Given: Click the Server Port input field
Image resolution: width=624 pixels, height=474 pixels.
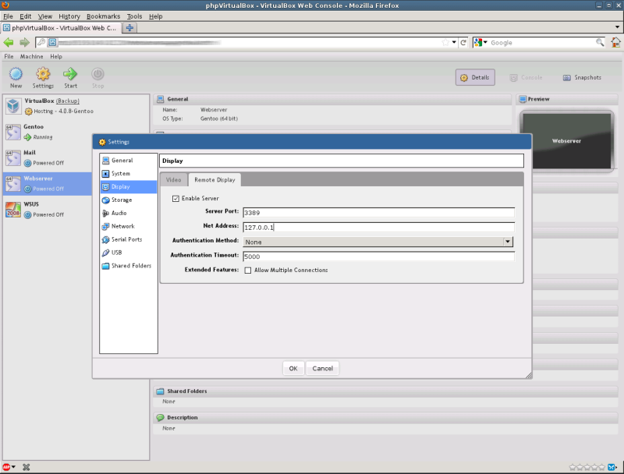Looking at the screenshot, I should coord(378,213).
